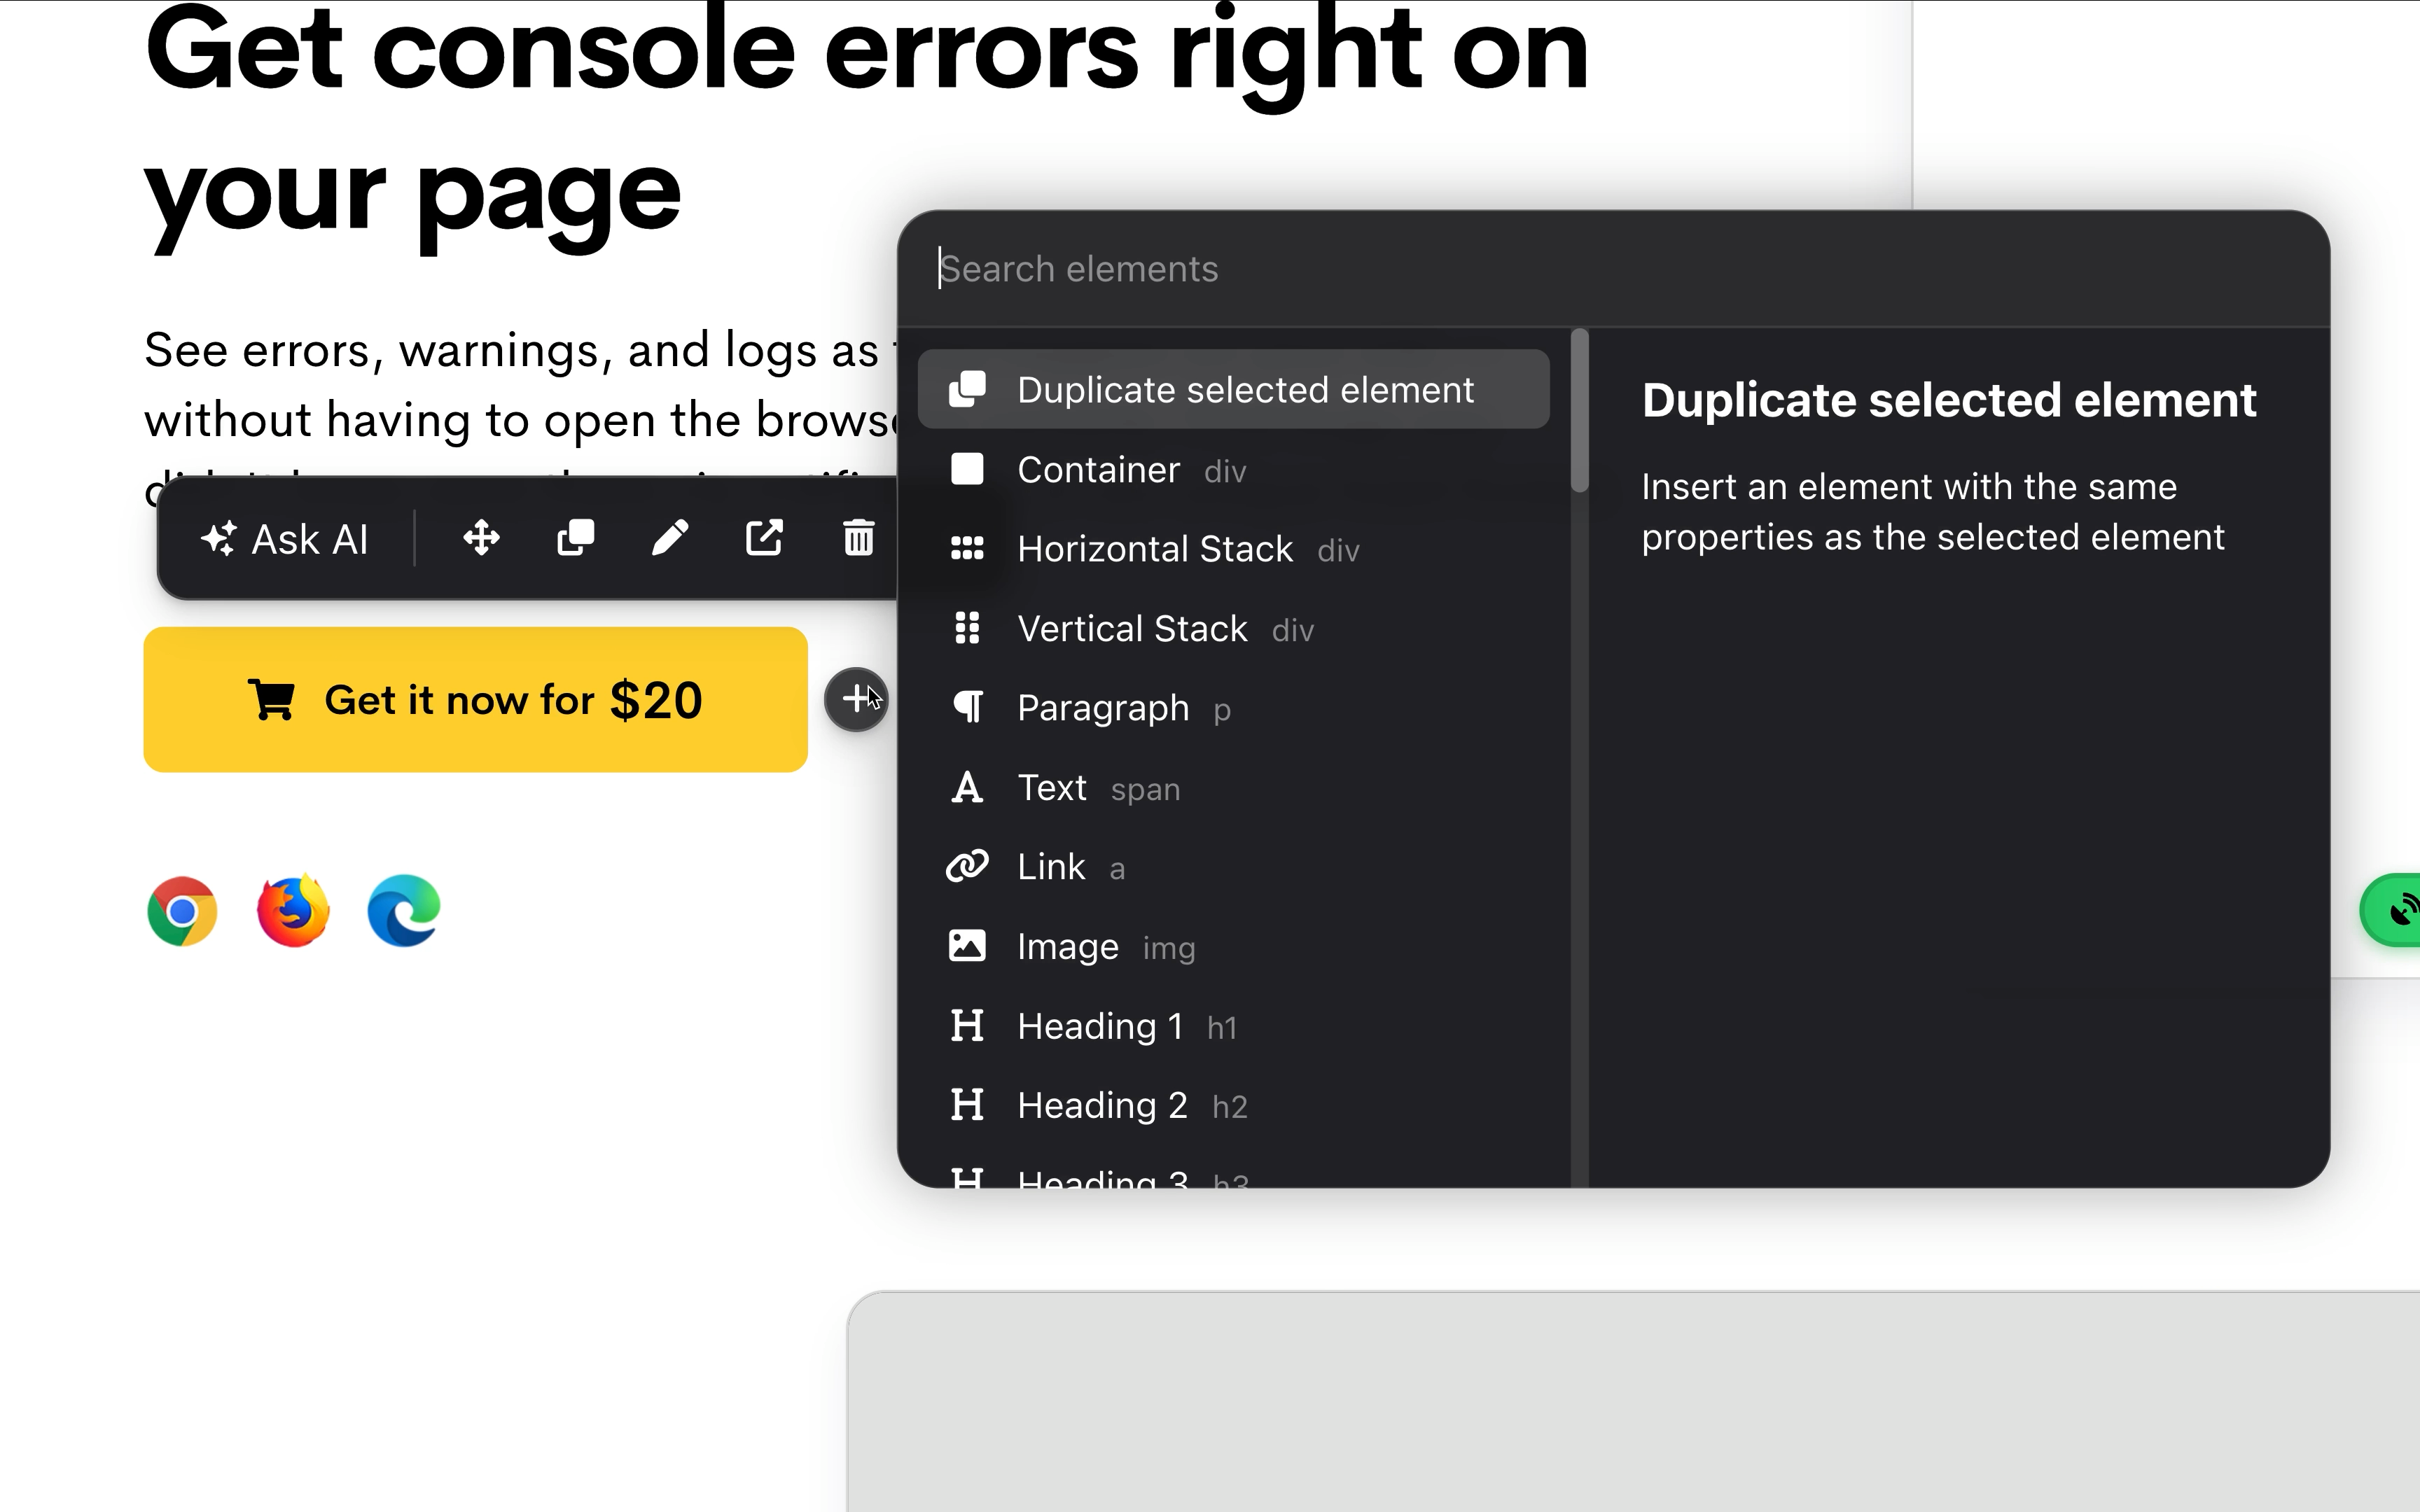Click the Chrome browser icon
This screenshot has width=2420, height=1512.
(183, 909)
